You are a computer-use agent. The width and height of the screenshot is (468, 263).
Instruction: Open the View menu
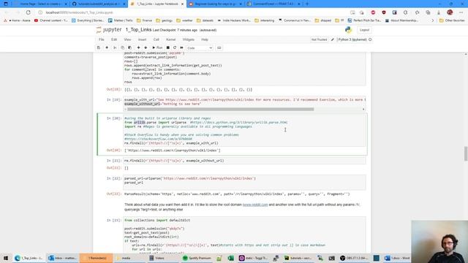(x=127, y=39)
